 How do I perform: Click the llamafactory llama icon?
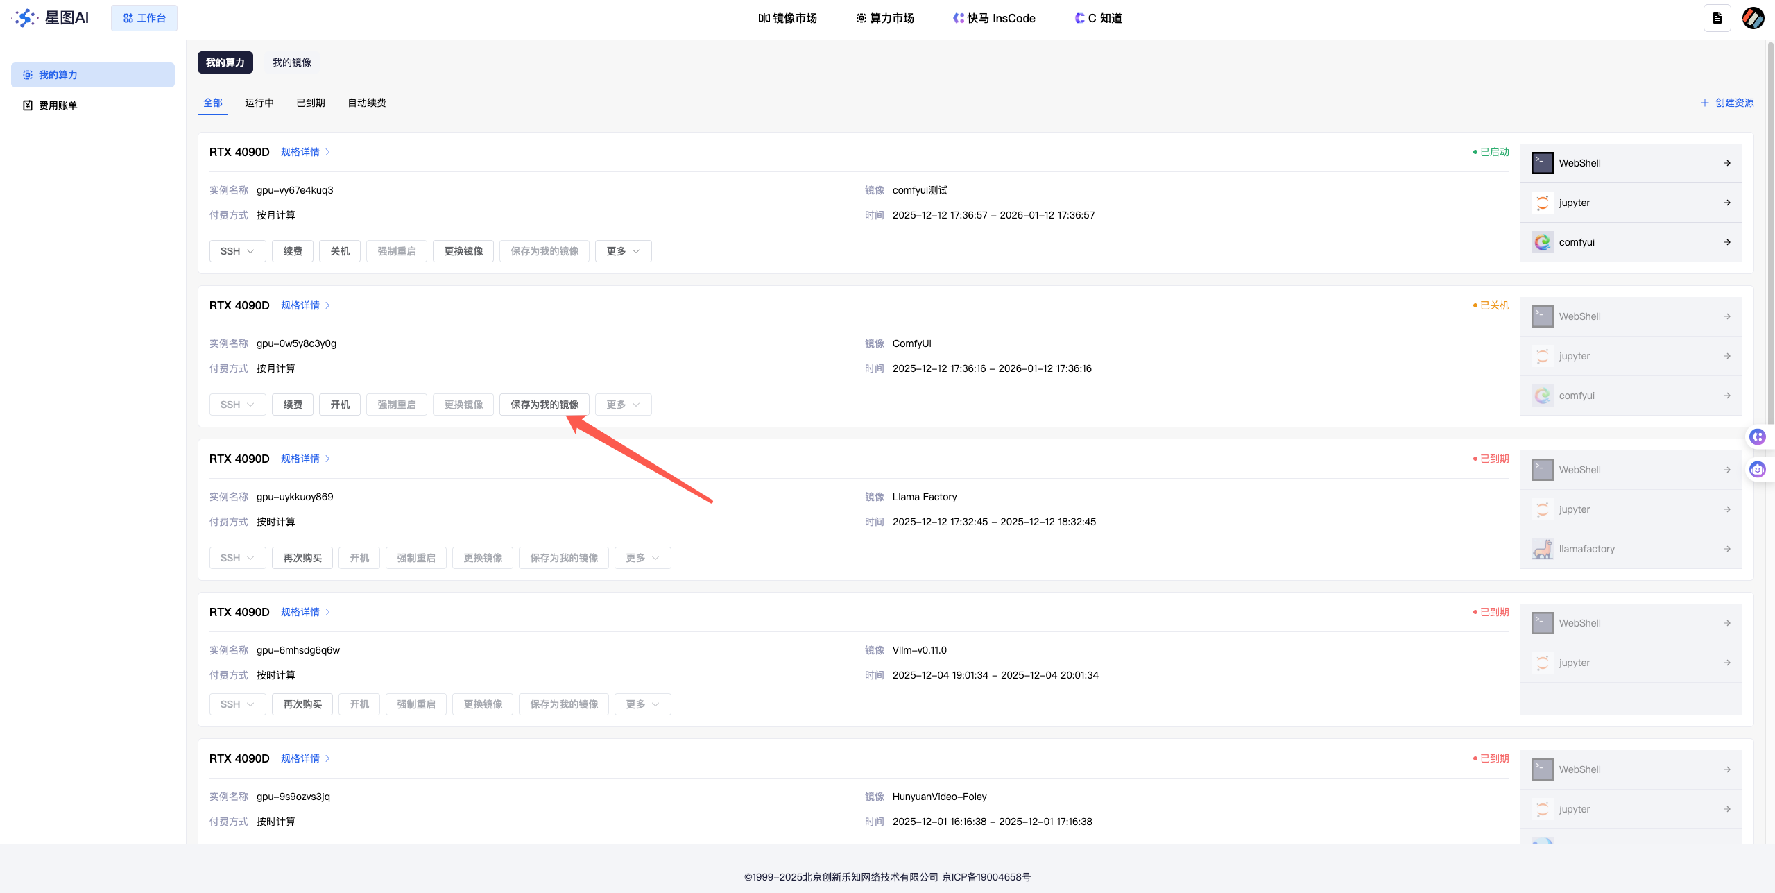1542,549
